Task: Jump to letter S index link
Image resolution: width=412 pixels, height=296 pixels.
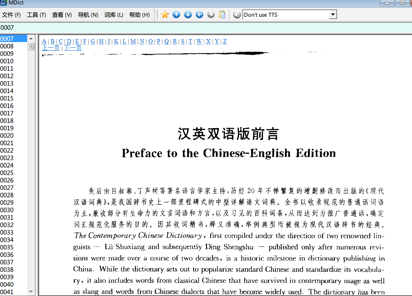Action: [x=183, y=41]
